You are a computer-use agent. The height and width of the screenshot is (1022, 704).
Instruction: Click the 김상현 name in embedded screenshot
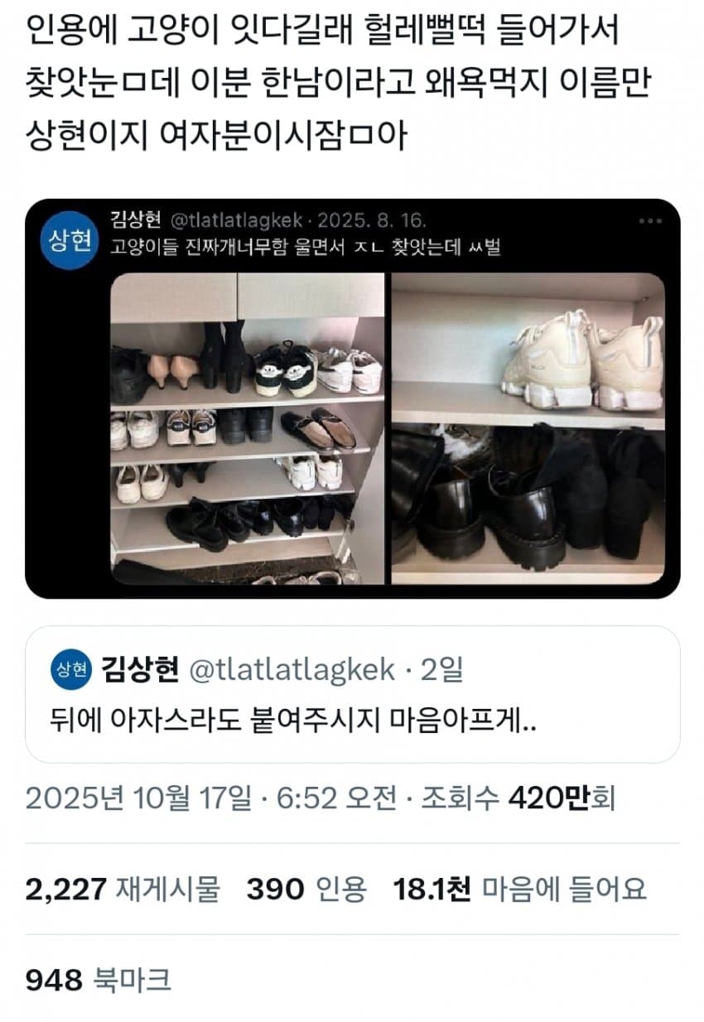tap(137, 220)
